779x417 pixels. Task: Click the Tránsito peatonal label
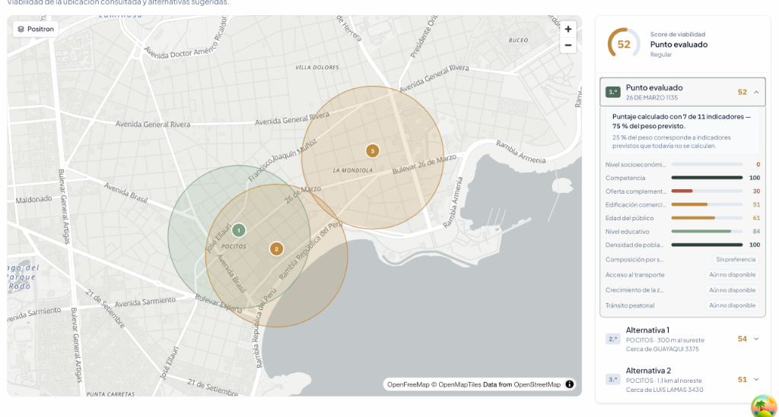[630, 305]
